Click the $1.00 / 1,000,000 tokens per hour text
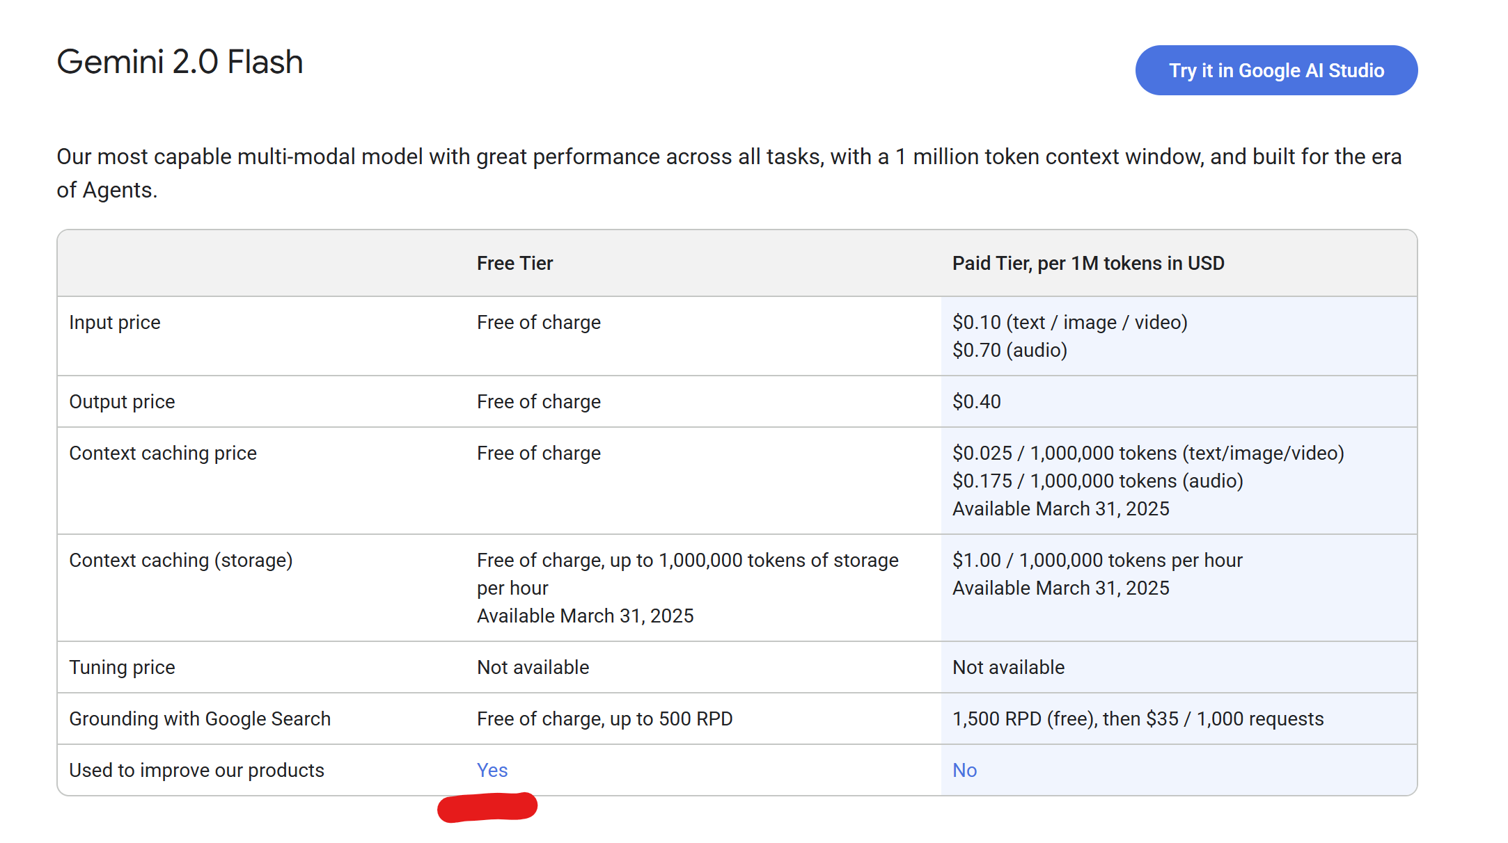The image size is (1508, 843). [1097, 560]
